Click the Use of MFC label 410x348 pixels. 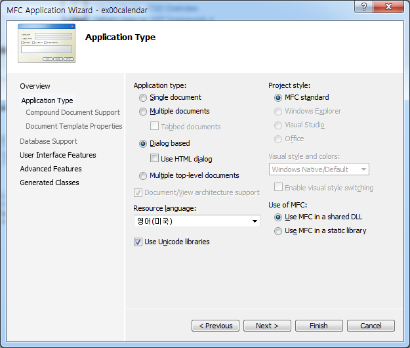tap(288, 205)
